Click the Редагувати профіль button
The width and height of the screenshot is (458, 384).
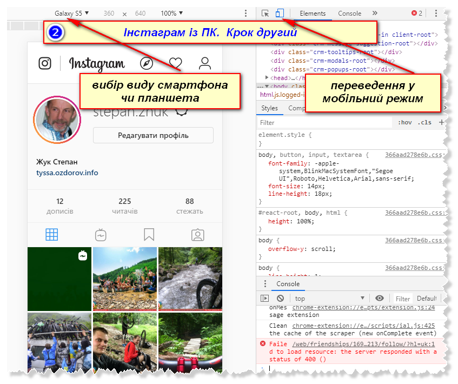point(153,135)
